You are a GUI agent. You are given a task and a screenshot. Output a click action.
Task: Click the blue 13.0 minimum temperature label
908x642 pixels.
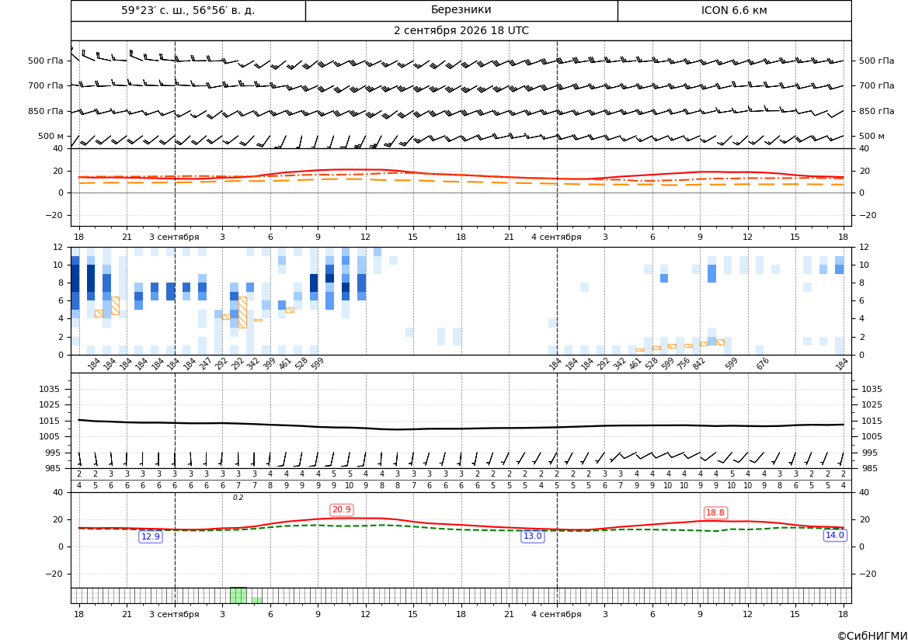pos(532,536)
